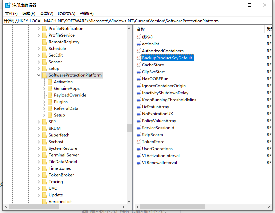Expand the Schedule key arrow
Screen dimensions: 275x213
pos(39,49)
